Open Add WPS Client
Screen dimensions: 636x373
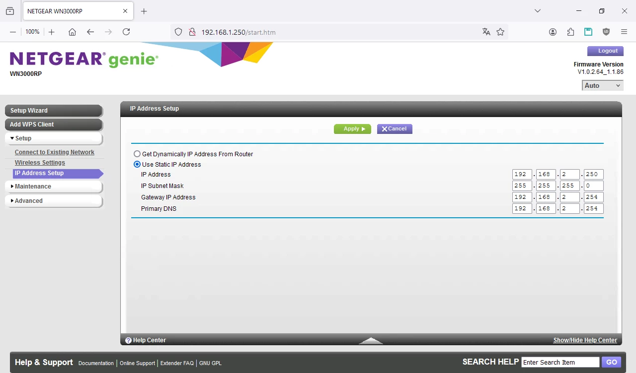pos(54,124)
